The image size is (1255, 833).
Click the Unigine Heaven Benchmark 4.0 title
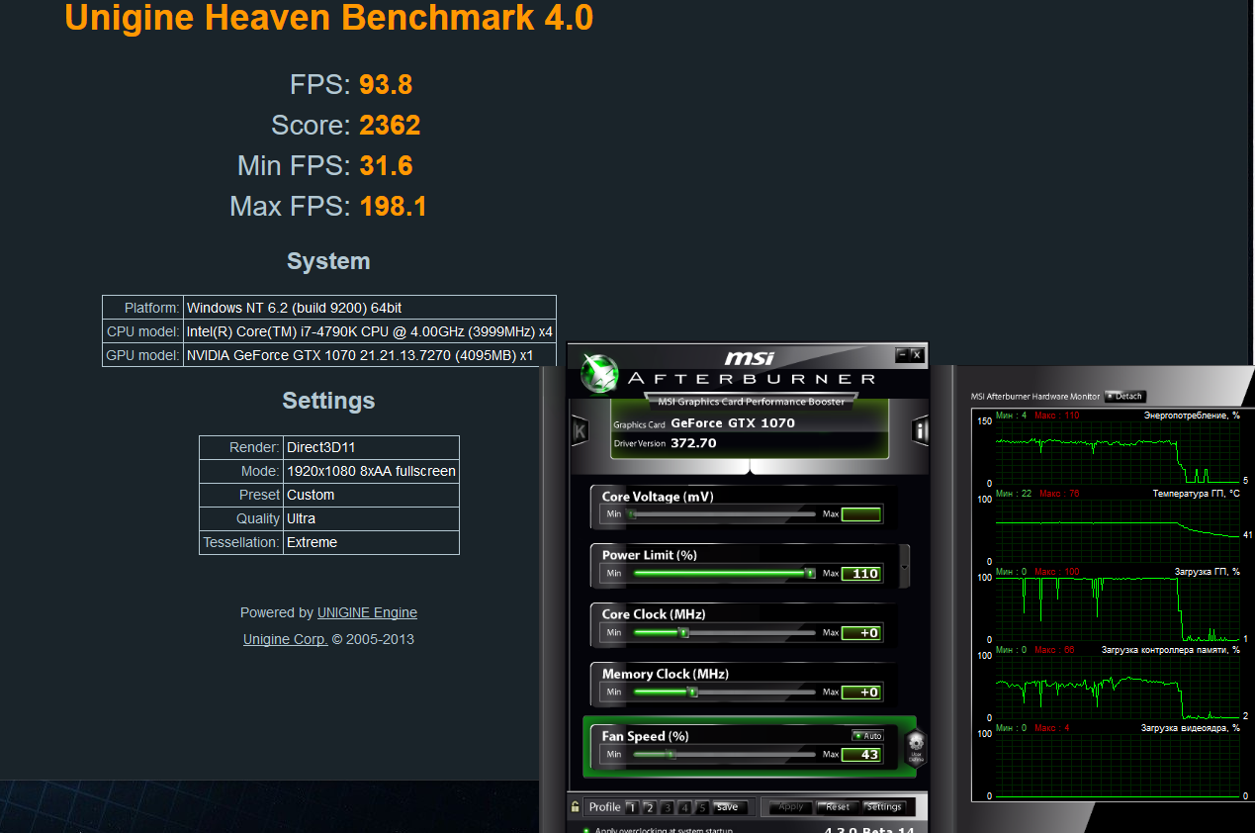[329, 17]
